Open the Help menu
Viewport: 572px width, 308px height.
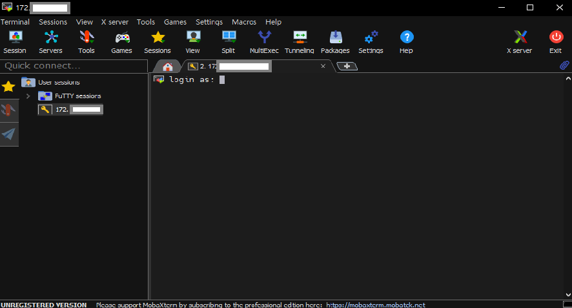point(273,22)
